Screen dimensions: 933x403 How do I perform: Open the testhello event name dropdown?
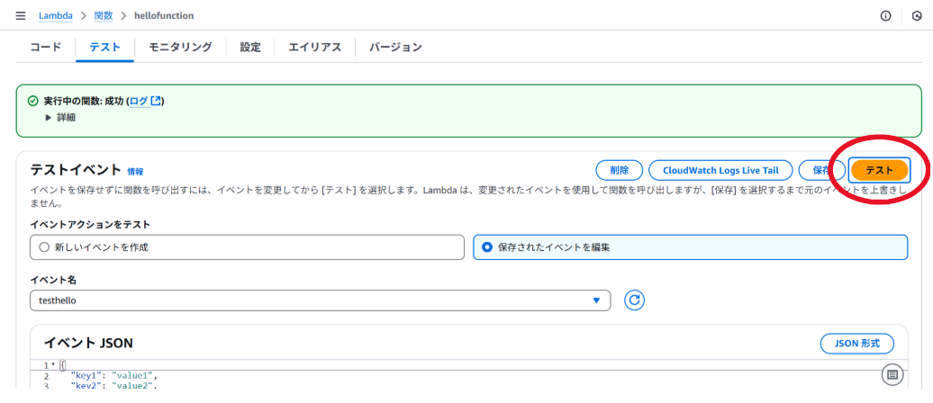pyautogui.click(x=320, y=300)
